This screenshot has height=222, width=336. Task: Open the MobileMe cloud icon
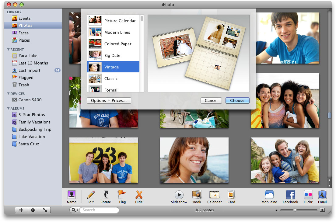click(269, 195)
